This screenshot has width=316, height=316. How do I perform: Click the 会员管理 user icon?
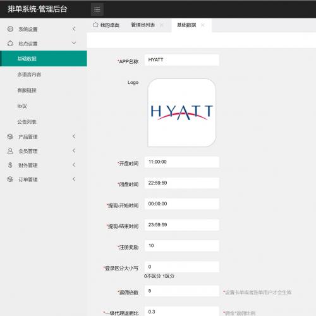click(x=10, y=151)
